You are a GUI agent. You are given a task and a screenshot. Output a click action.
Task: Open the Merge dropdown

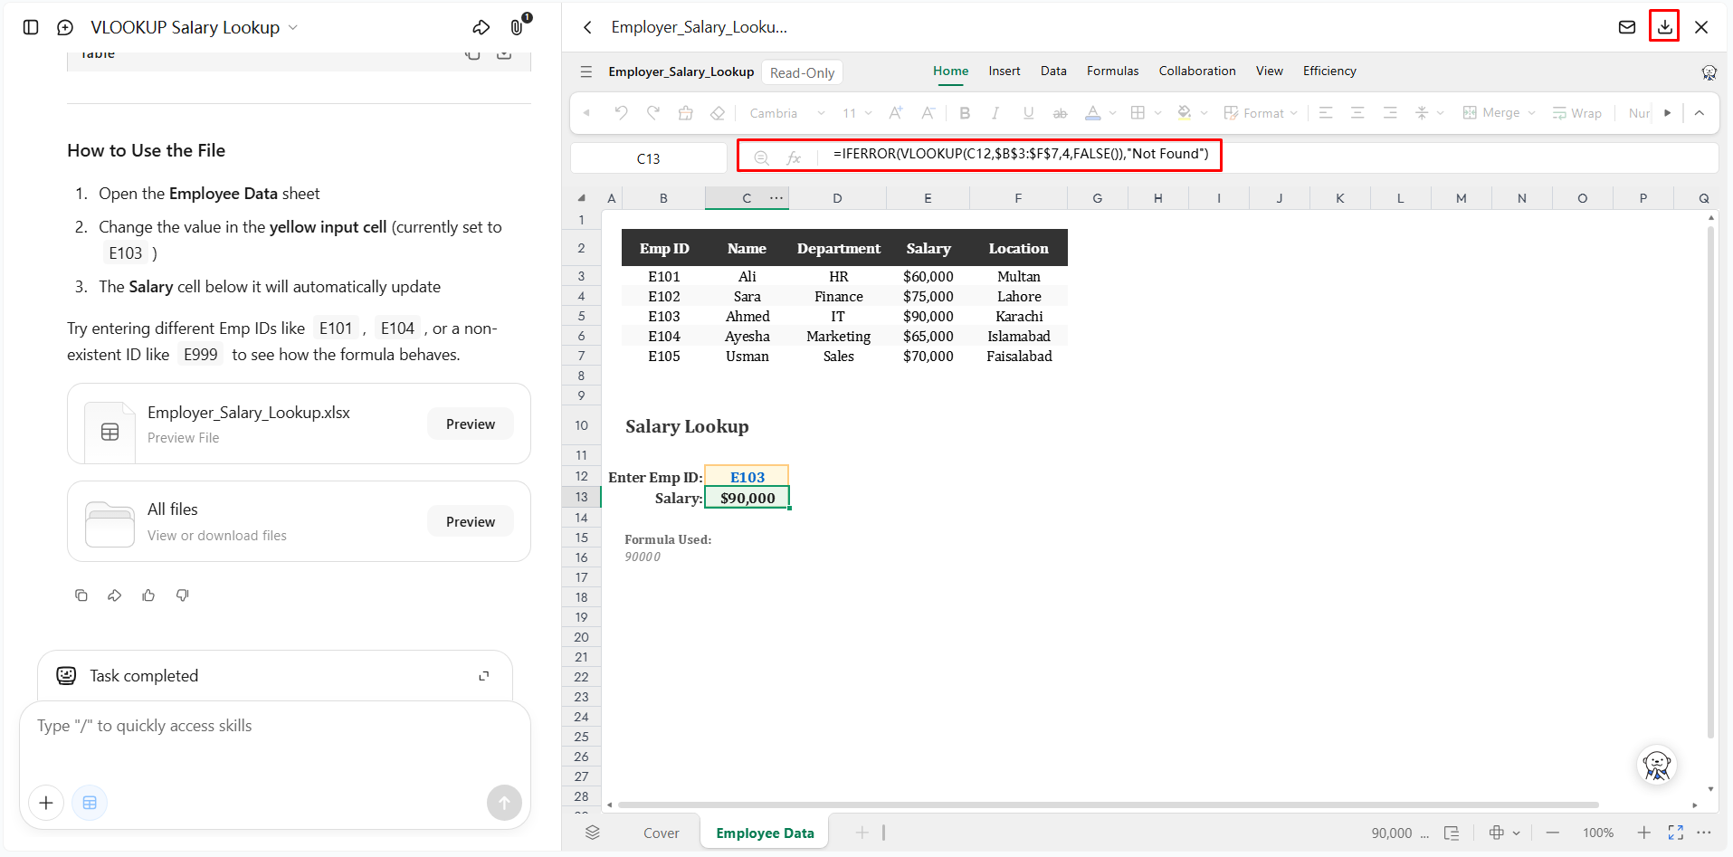click(1499, 113)
